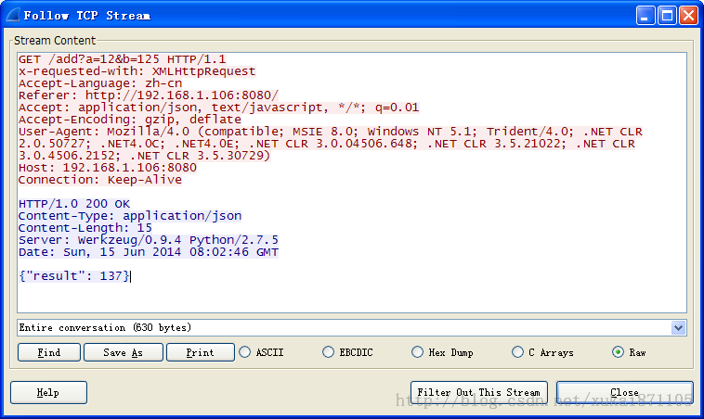Image resolution: width=704 pixels, height=419 pixels.
Task: Click the HTTP/1.0 200 OK response line
Action: pos(74,204)
